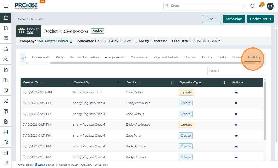Screen dimensions: 278x168
Task: Open the hamburger navigation menu
Action: [6, 6]
